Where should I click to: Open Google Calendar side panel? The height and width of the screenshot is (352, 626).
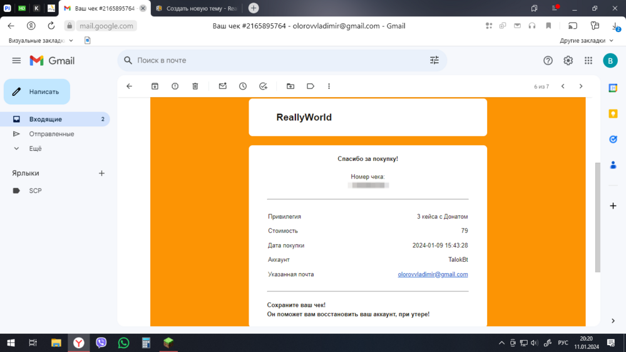coord(613,88)
